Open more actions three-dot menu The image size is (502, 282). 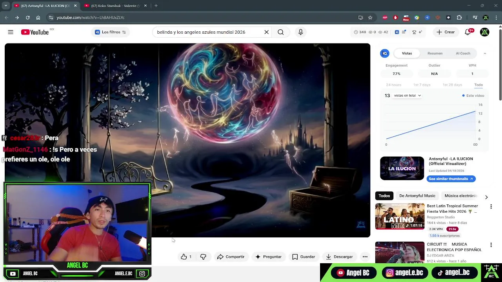tap(365, 257)
